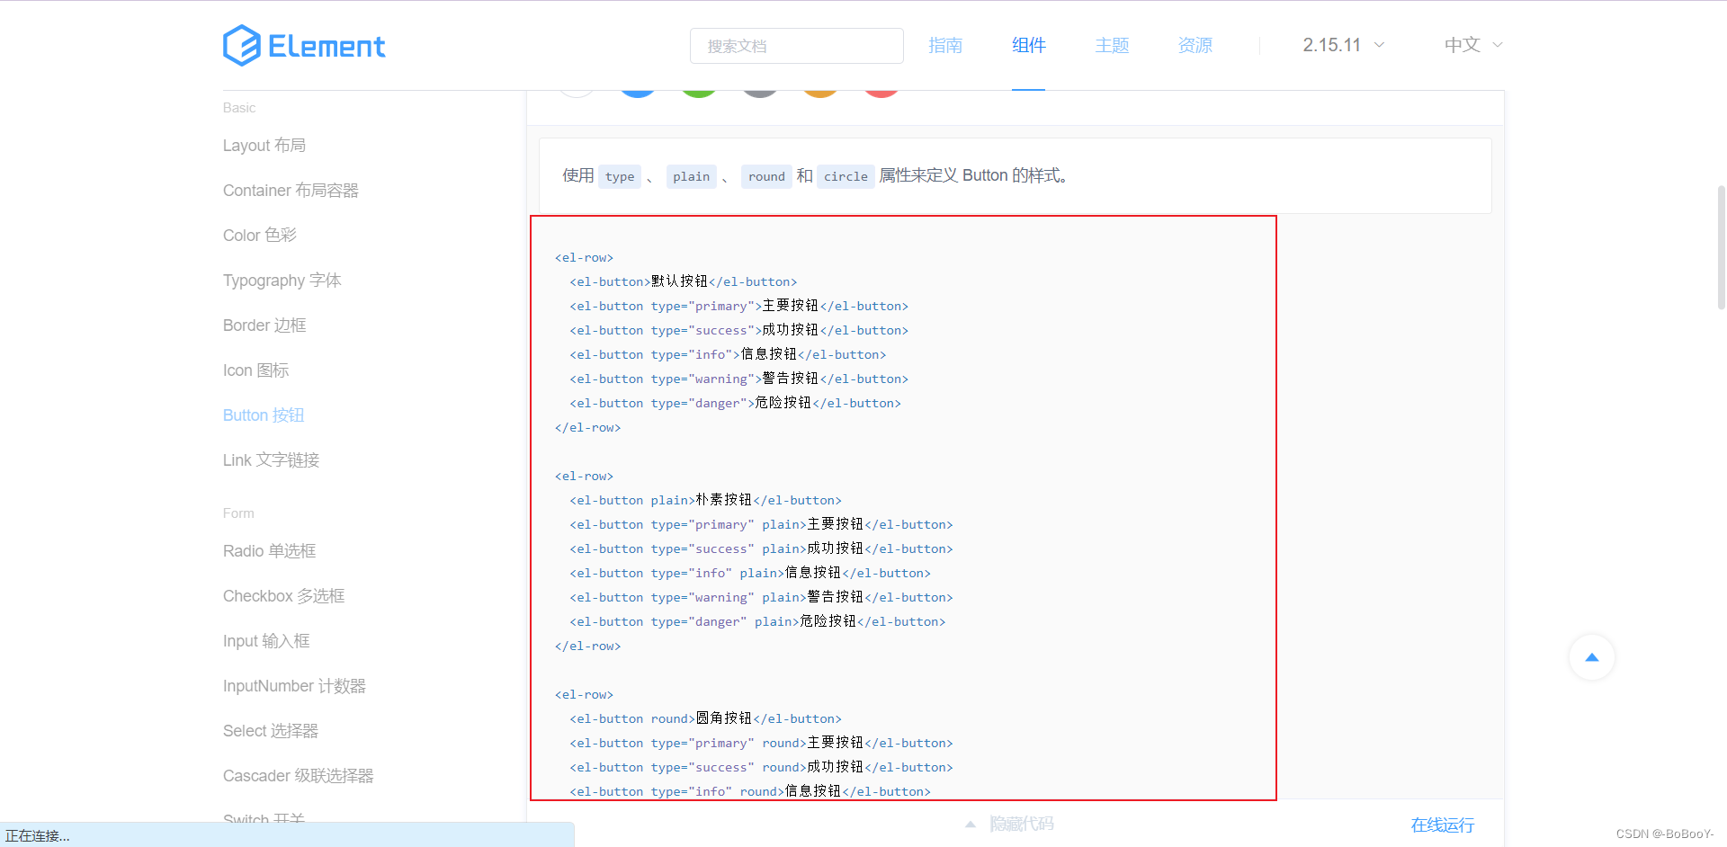1727x847 pixels.
Task: Open the 组件 nav tab
Action: pos(1028,45)
